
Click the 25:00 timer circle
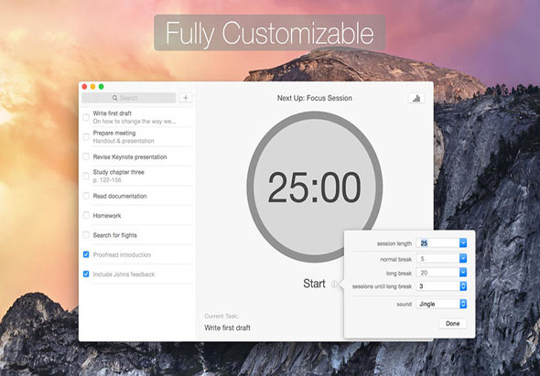pyautogui.click(x=315, y=187)
